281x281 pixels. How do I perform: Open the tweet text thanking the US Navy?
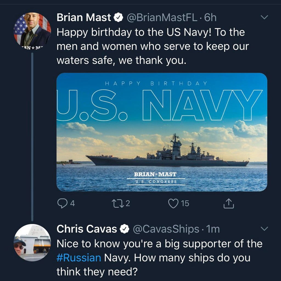coord(151,46)
